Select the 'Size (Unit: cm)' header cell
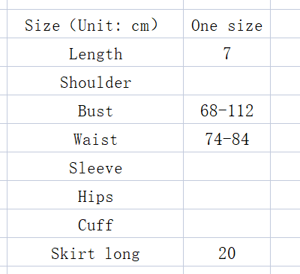 [95, 24]
